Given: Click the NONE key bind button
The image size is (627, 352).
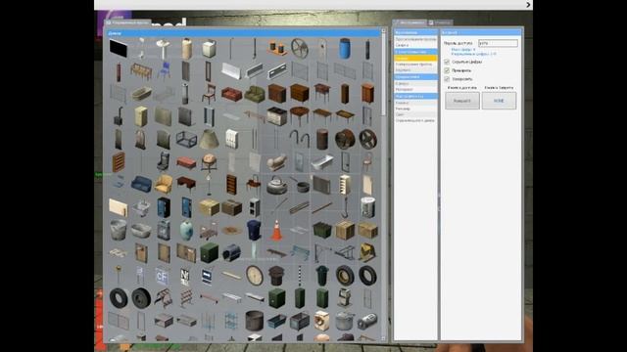Looking at the screenshot, I should (499, 101).
